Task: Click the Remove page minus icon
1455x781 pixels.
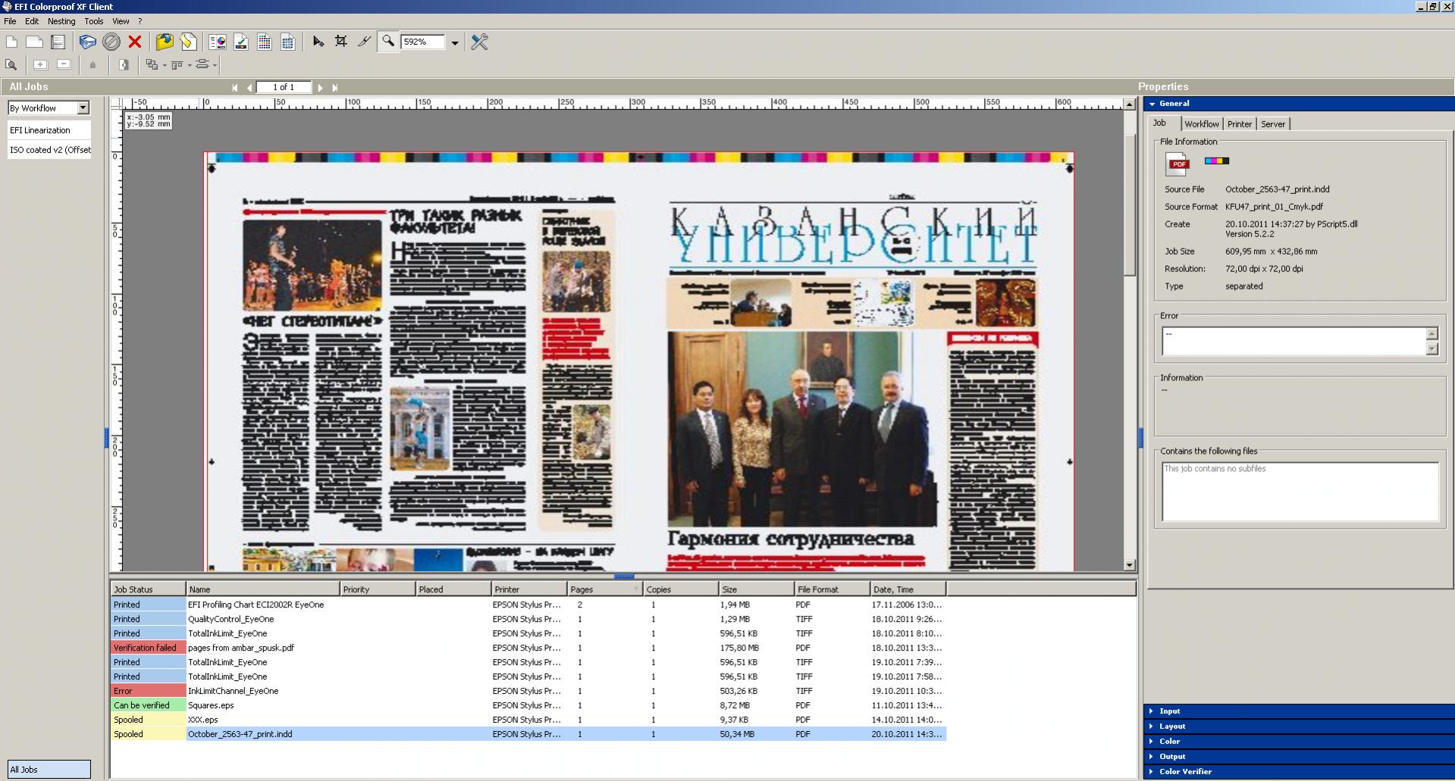Action: (64, 65)
